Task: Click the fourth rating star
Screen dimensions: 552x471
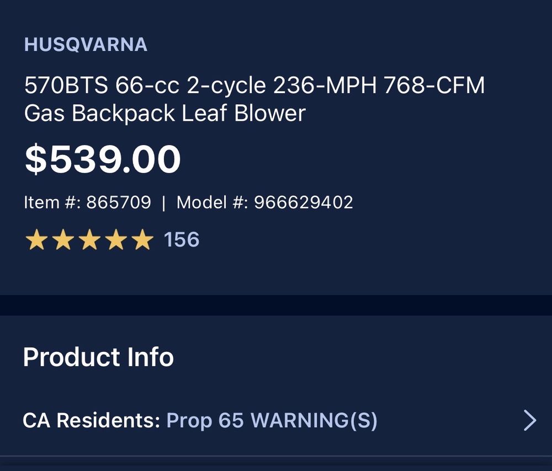Action: tap(116, 240)
